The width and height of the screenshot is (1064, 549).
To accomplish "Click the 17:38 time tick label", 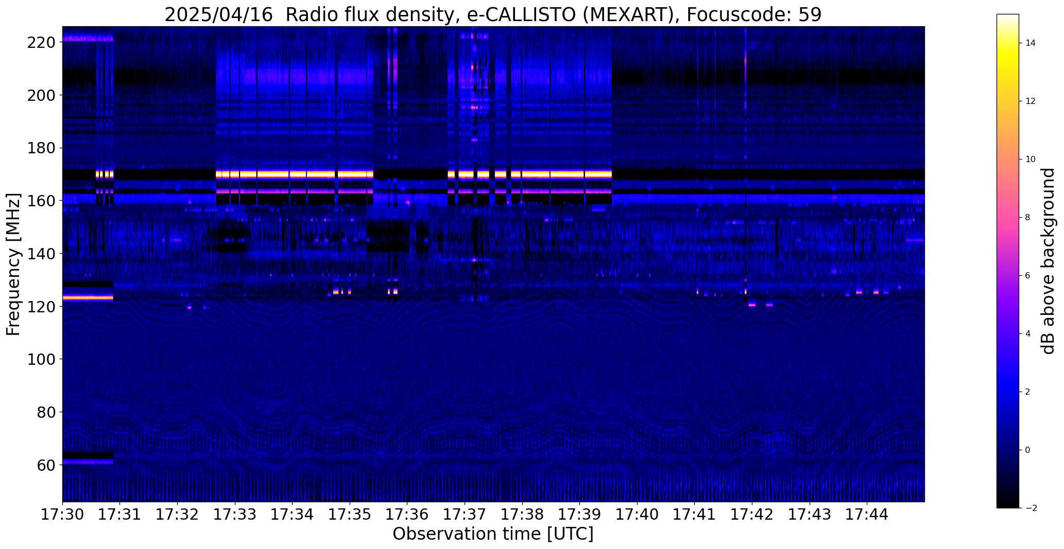I will 523,514.
